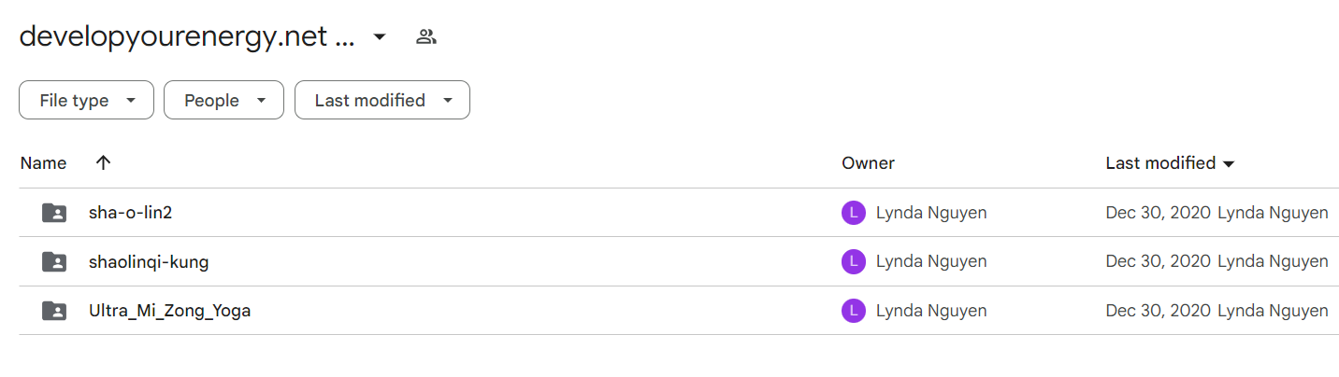Open Last modified column header sort menu
The width and height of the screenshot is (1339, 377).
coord(1170,163)
